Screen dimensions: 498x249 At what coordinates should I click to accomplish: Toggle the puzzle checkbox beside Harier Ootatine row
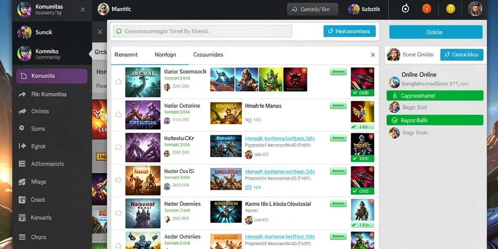[x=118, y=115]
